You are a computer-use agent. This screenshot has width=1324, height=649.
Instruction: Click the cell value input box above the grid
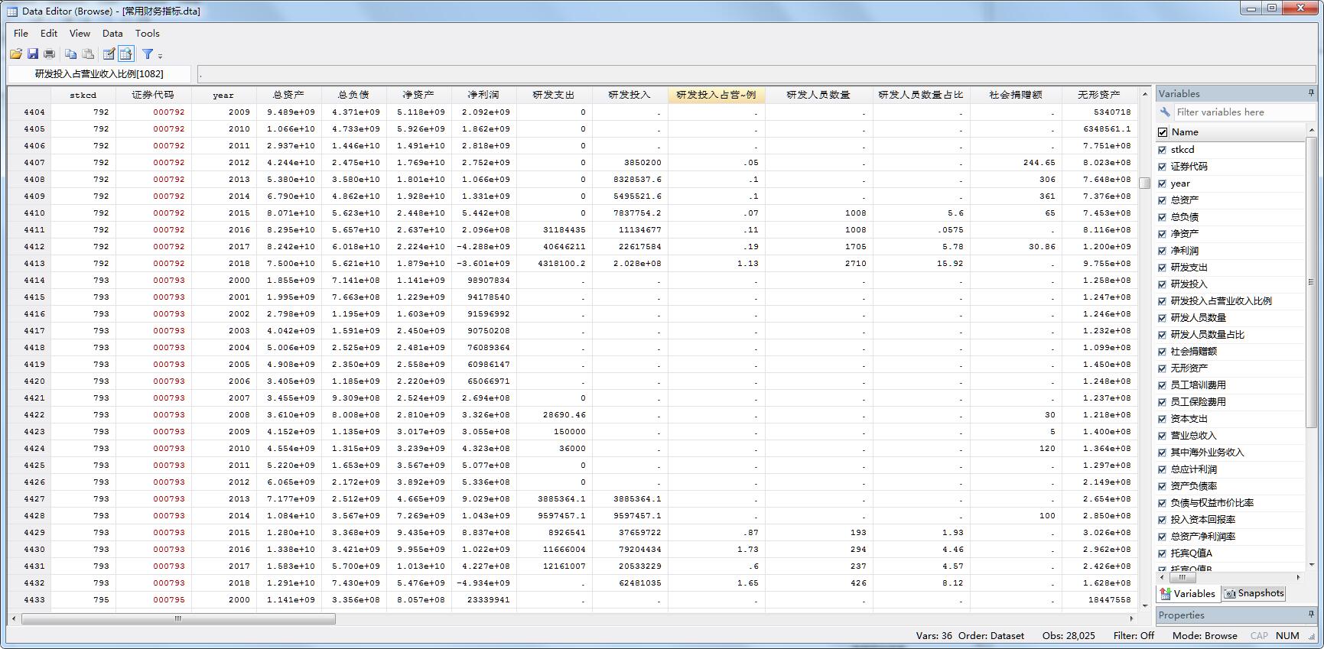(756, 73)
